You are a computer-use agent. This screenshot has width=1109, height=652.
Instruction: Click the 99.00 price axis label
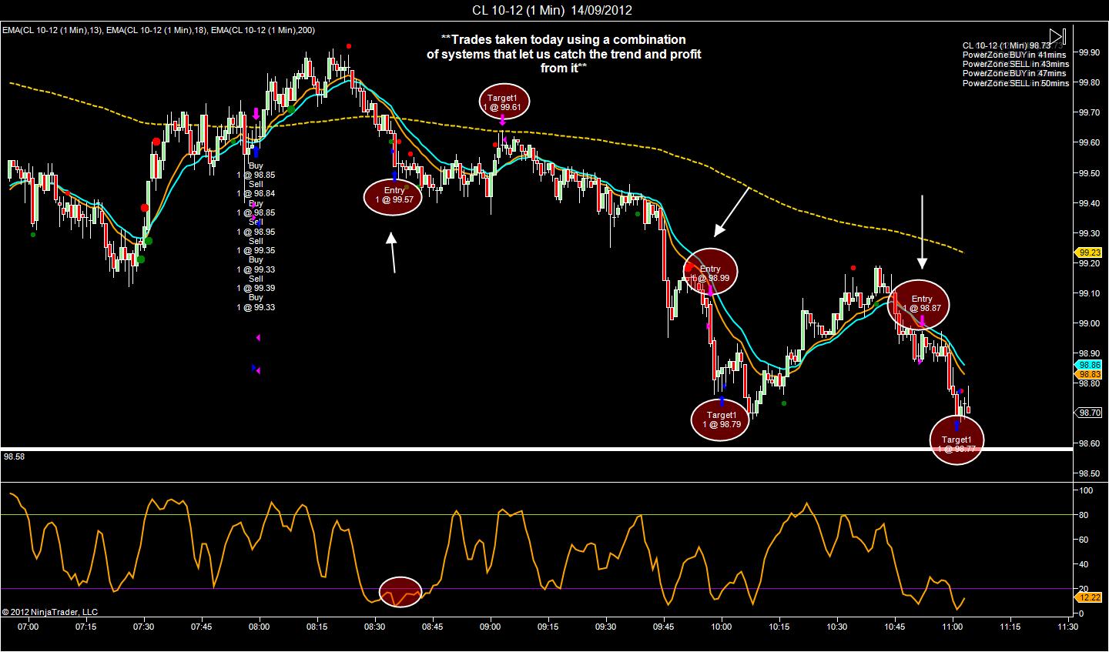coord(1088,323)
